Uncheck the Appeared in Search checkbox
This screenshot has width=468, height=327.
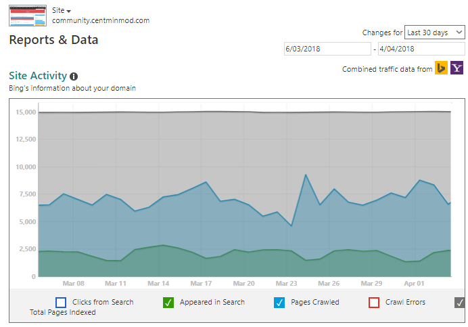tap(168, 302)
